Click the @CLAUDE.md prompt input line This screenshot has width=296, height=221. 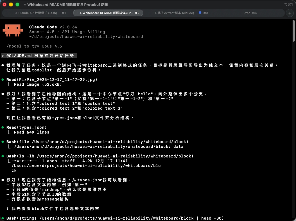tap(39, 56)
